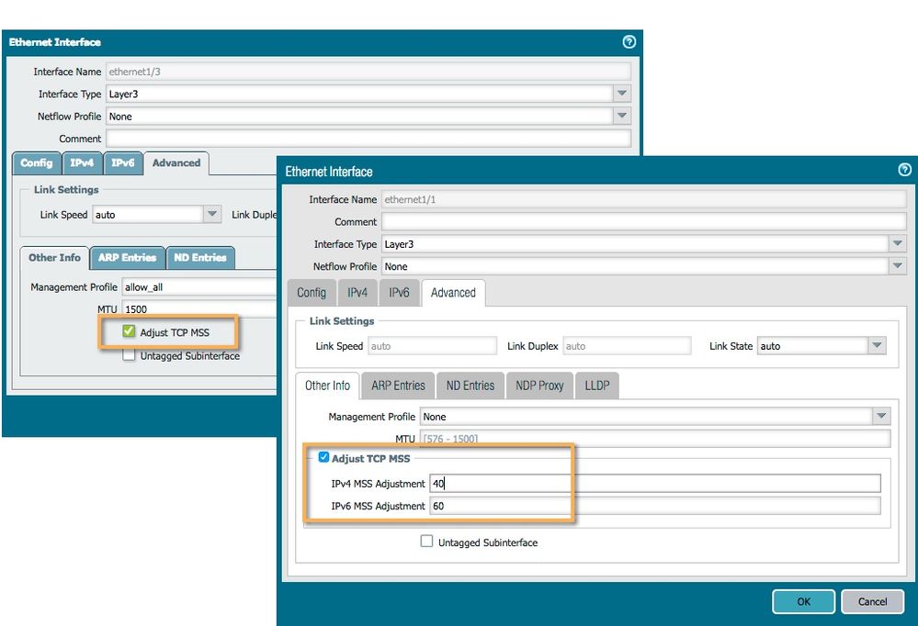This screenshot has width=918, height=626.
Task: Switch to Config tab in front dialog
Action: pyautogui.click(x=312, y=293)
